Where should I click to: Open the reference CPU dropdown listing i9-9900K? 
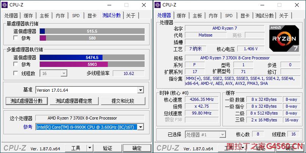click(140, 127)
